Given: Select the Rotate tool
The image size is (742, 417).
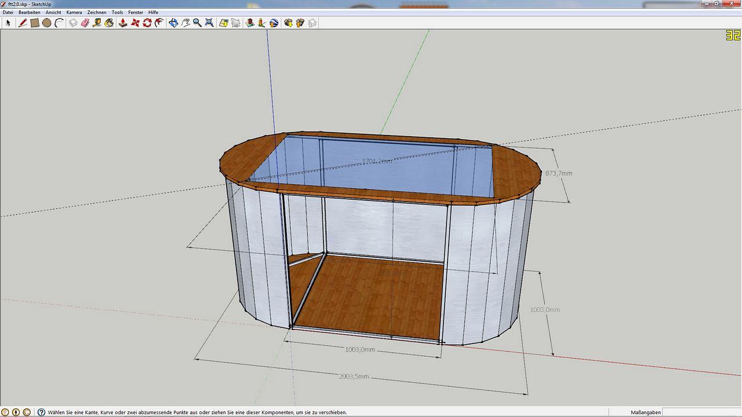Looking at the screenshot, I should click(147, 23).
